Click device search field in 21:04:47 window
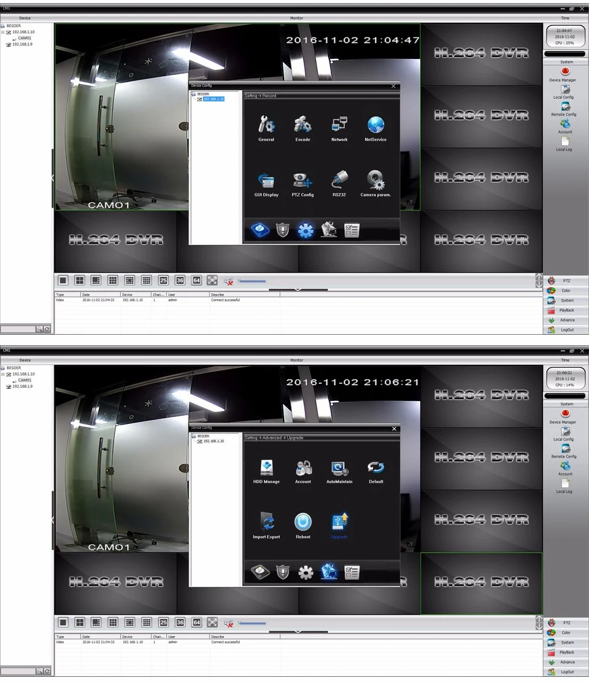 [x=18, y=329]
